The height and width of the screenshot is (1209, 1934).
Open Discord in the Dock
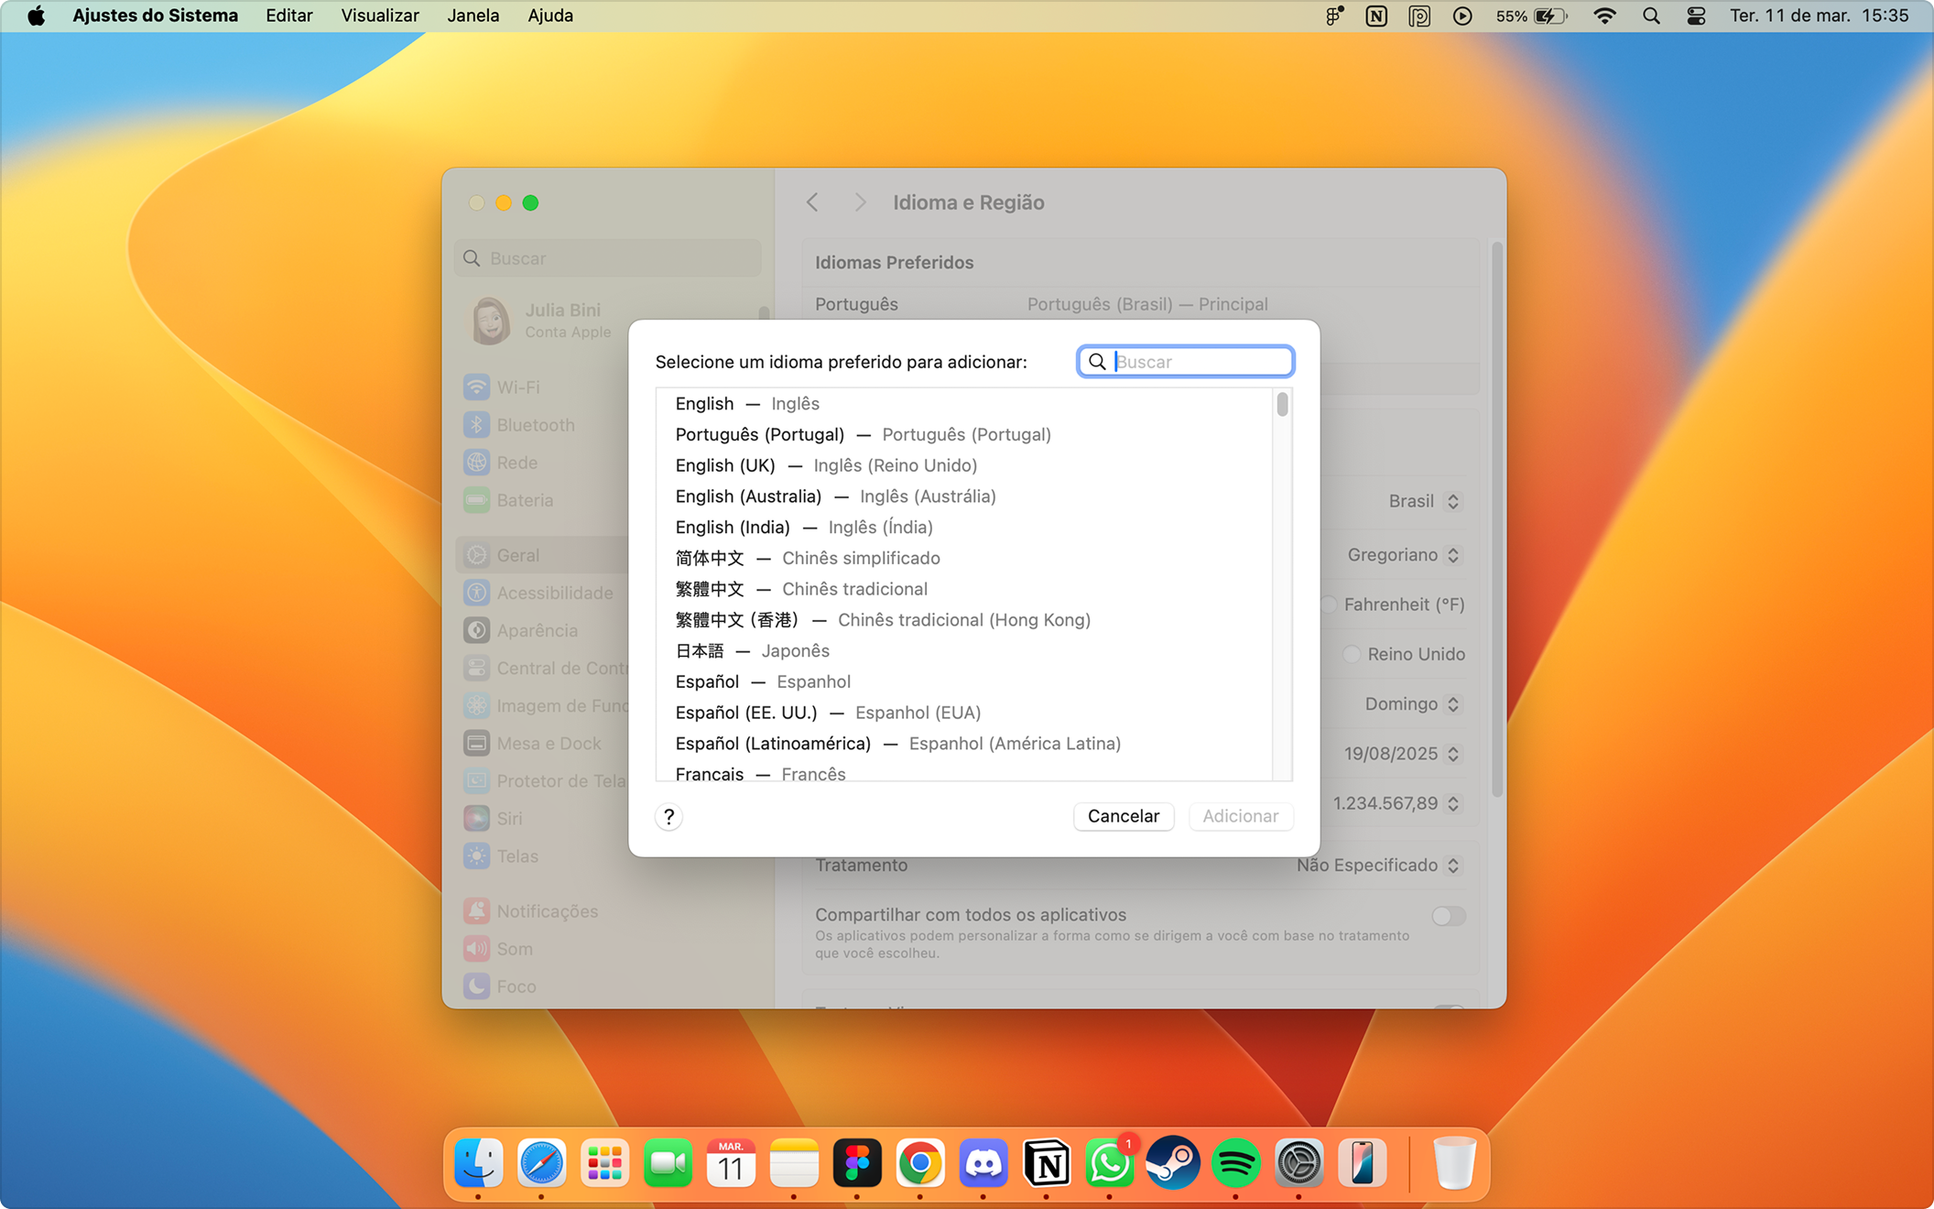pyautogui.click(x=983, y=1163)
